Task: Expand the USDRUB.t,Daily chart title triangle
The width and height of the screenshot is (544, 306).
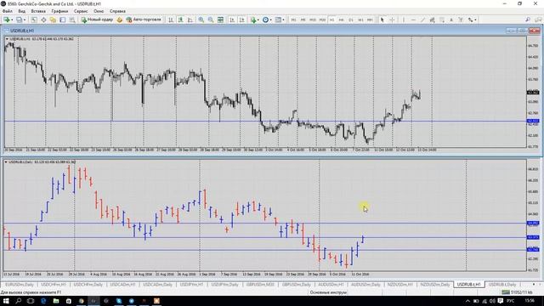Action: pyautogui.click(x=6, y=162)
